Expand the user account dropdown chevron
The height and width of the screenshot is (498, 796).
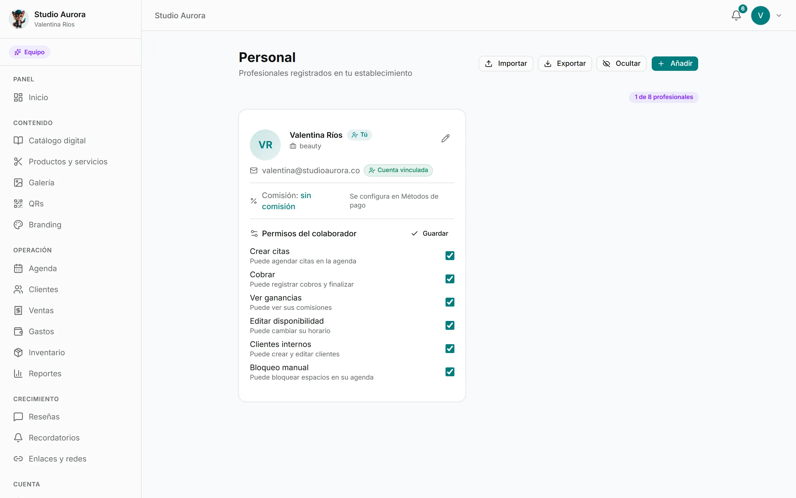[779, 15]
